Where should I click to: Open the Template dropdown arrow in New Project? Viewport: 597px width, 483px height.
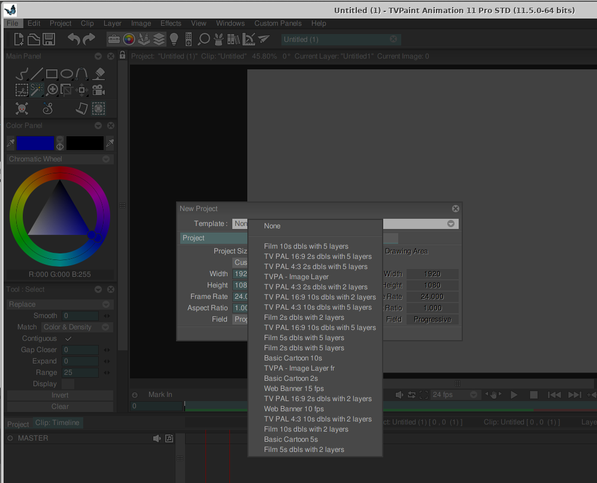point(451,224)
